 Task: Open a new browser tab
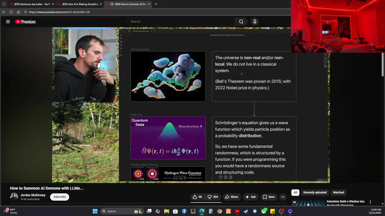coord(156,4)
